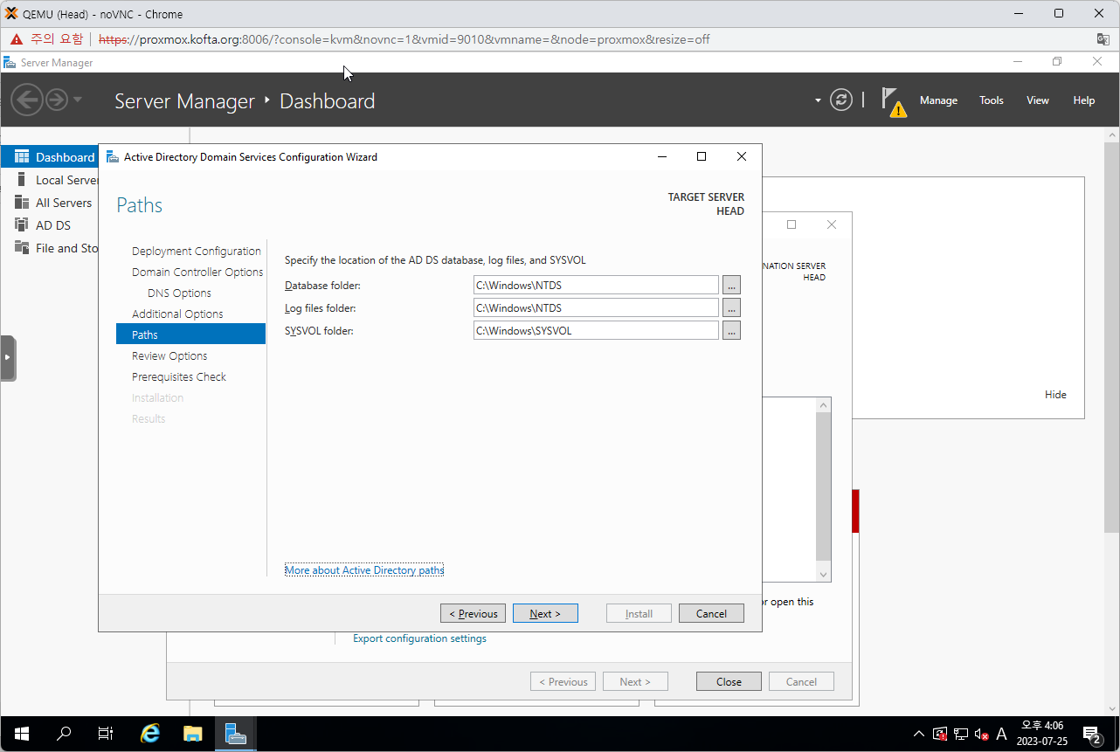Open the Tools menu
The height and width of the screenshot is (752, 1120).
pyautogui.click(x=991, y=100)
